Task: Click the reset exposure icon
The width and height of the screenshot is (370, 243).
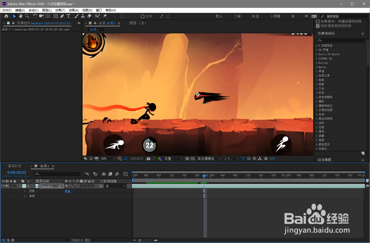Action: coord(266,159)
